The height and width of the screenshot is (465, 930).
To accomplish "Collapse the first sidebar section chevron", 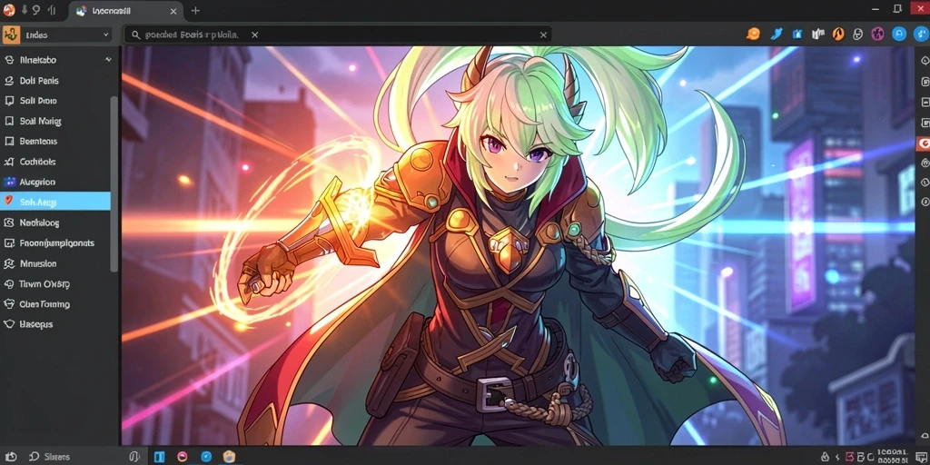I will (x=108, y=60).
